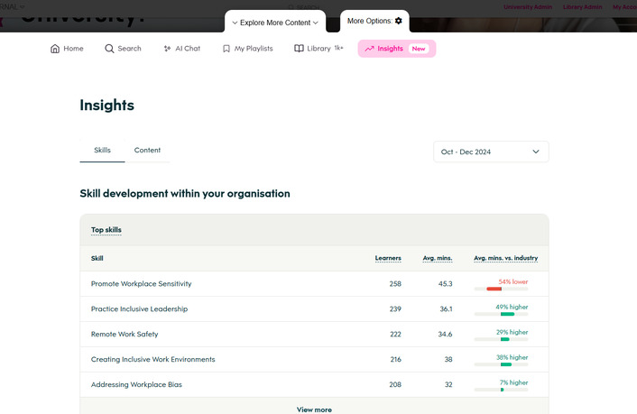
Task: Click the green 29% higher bar
Action: (x=505, y=339)
